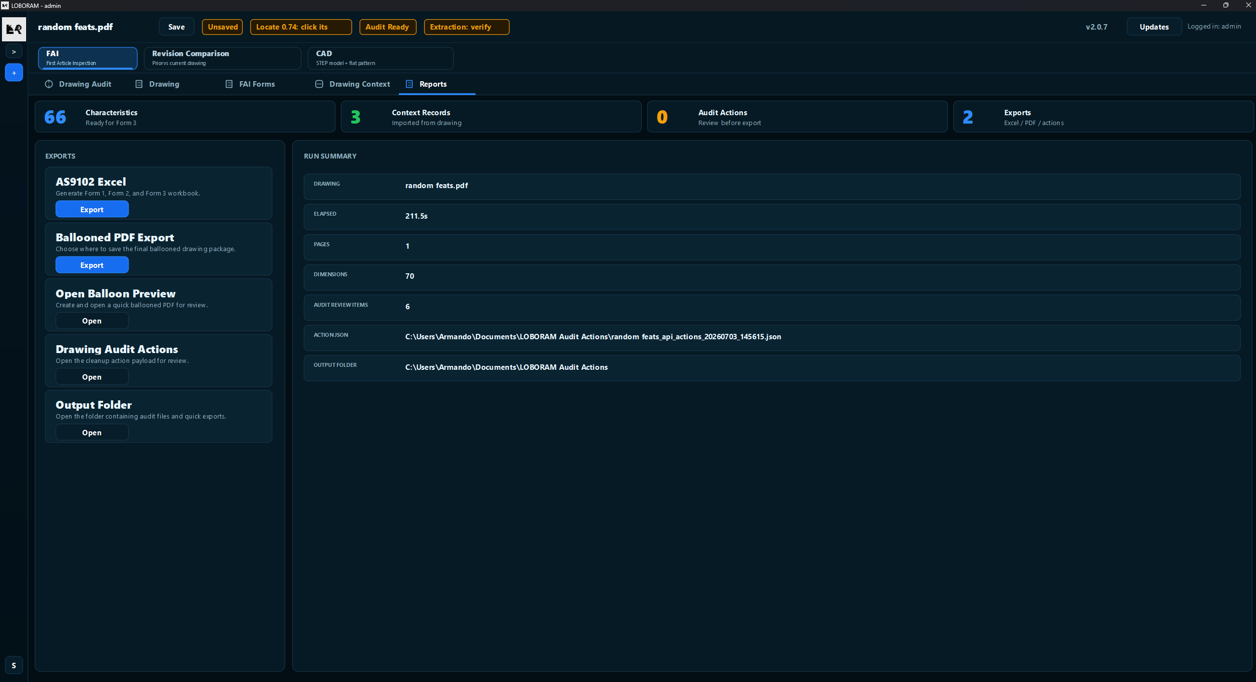
Task: Click the FAI Forms tab icon
Action: [x=229, y=84]
